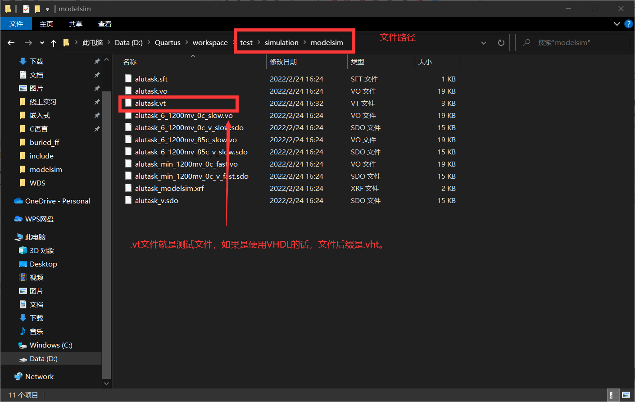Switch to large icons view in status bar
Viewport: 635px width, 402px height.
coord(626,395)
